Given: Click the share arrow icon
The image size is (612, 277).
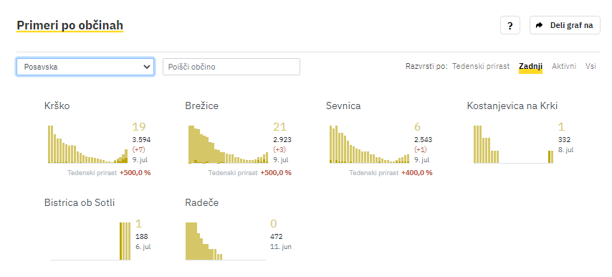Looking at the screenshot, I should [x=540, y=25].
